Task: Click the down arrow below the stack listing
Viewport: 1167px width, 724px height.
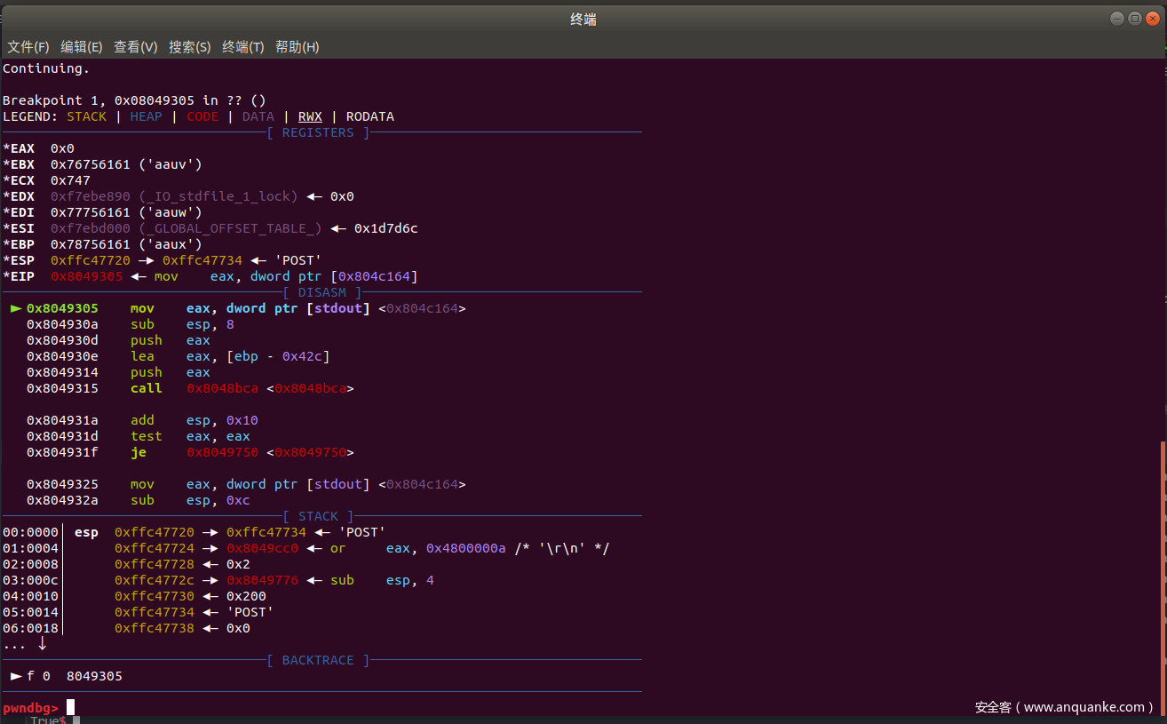Action: pos(42,644)
